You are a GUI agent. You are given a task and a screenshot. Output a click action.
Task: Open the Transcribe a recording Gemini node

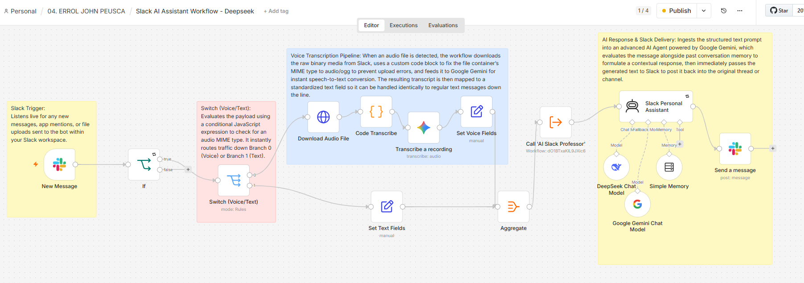423,127
